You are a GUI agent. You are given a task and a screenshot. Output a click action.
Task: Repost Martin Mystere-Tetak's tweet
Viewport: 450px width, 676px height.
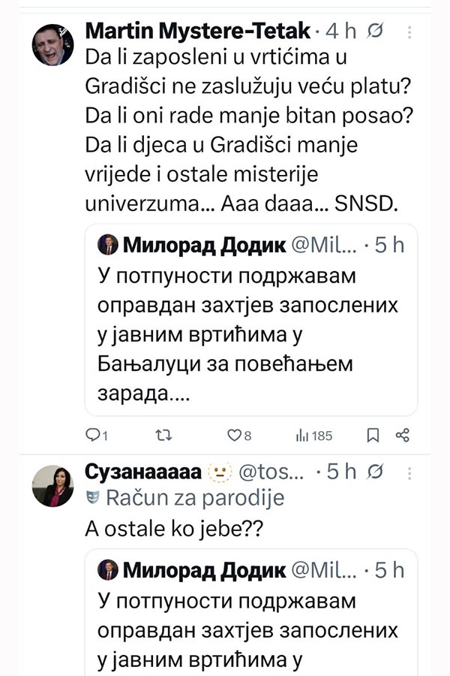pyautogui.click(x=162, y=435)
